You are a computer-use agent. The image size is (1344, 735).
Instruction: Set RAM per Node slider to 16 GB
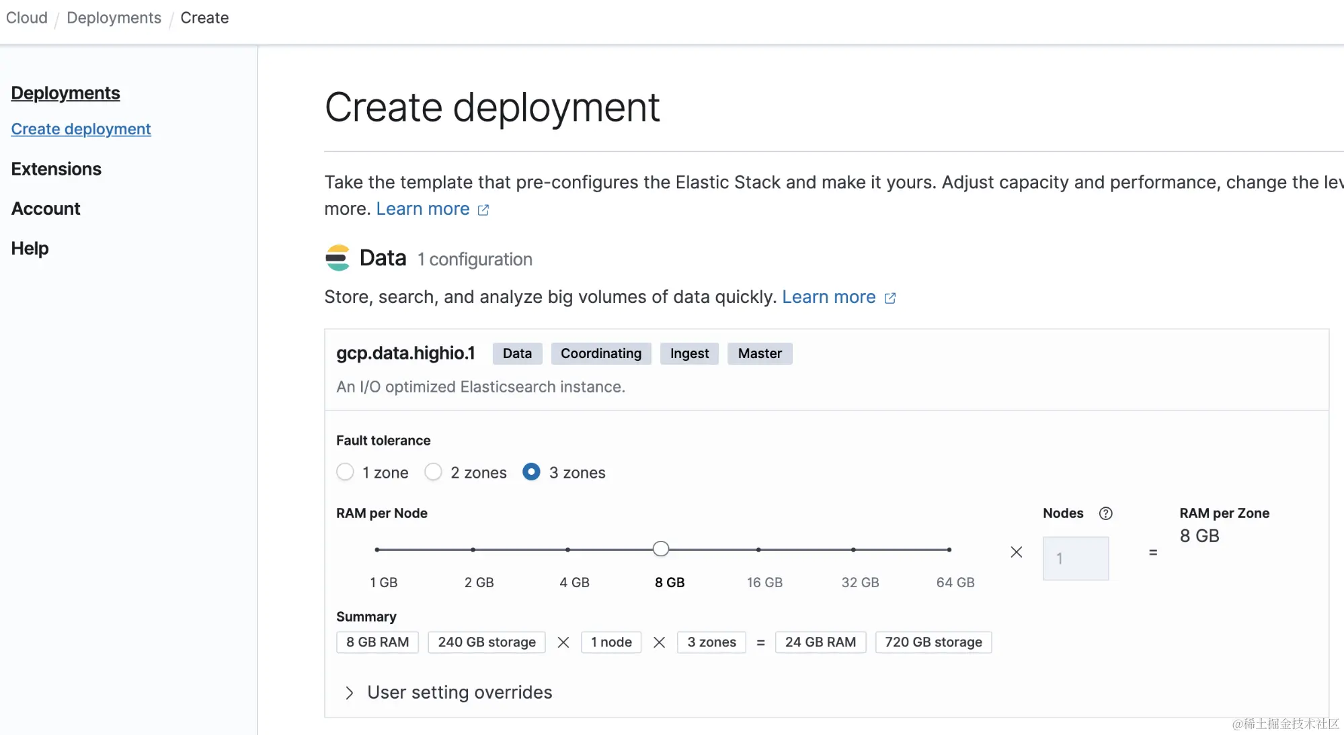point(758,550)
